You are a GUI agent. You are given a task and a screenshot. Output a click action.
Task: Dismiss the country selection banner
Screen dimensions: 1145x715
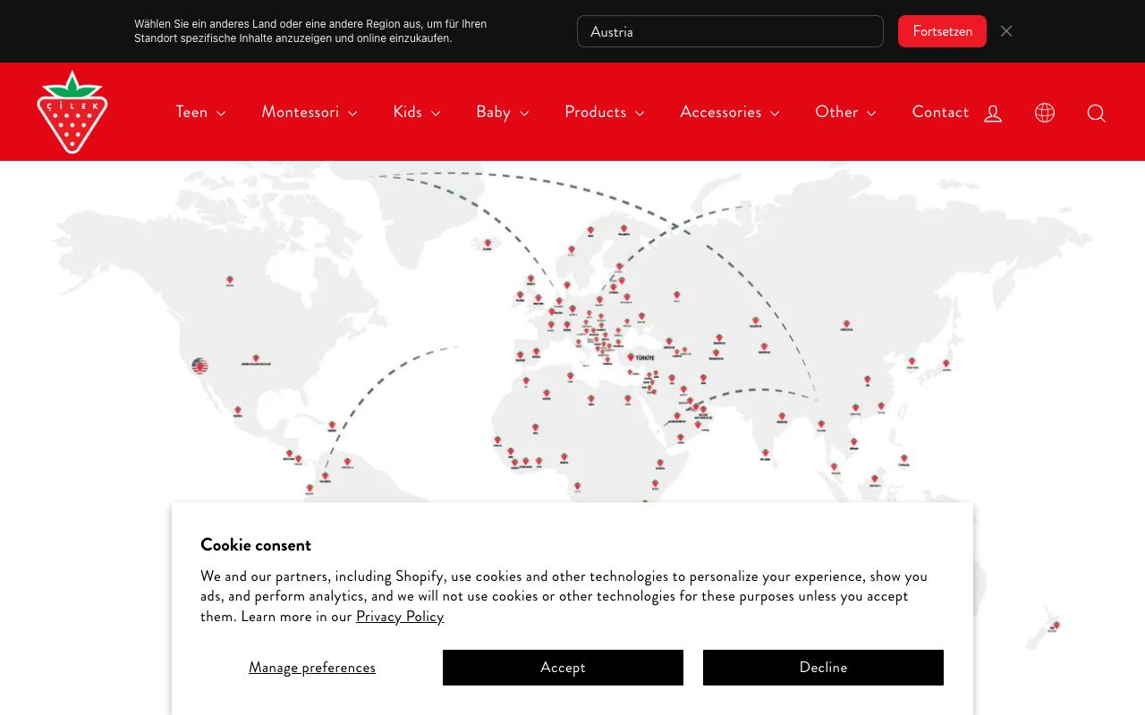pyautogui.click(x=1006, y=31)
